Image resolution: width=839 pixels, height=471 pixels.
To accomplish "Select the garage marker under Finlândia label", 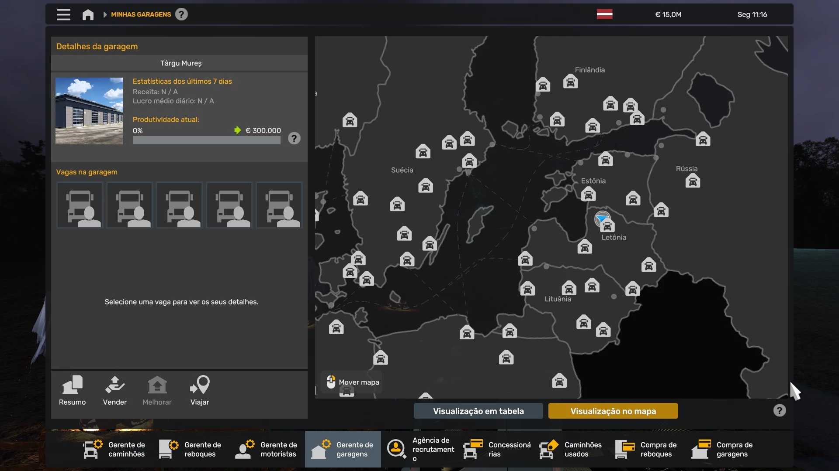I will click(570, 82).
